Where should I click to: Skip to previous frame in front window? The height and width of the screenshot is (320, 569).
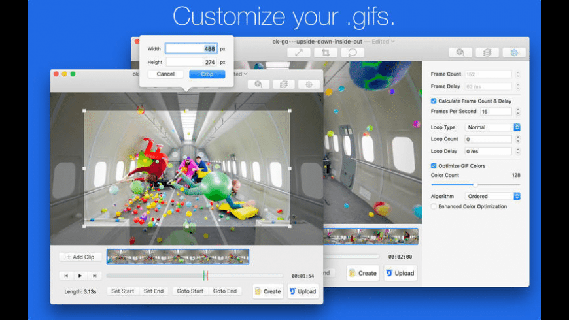(x=66, y=276)
